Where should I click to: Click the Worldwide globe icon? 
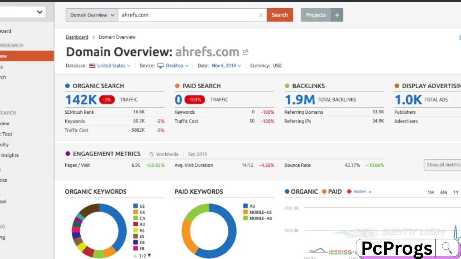click(x=151, y=154)
